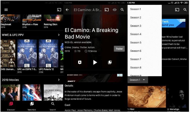
Task: Watch the El Camino trailer
Action: tap(119, 49)
